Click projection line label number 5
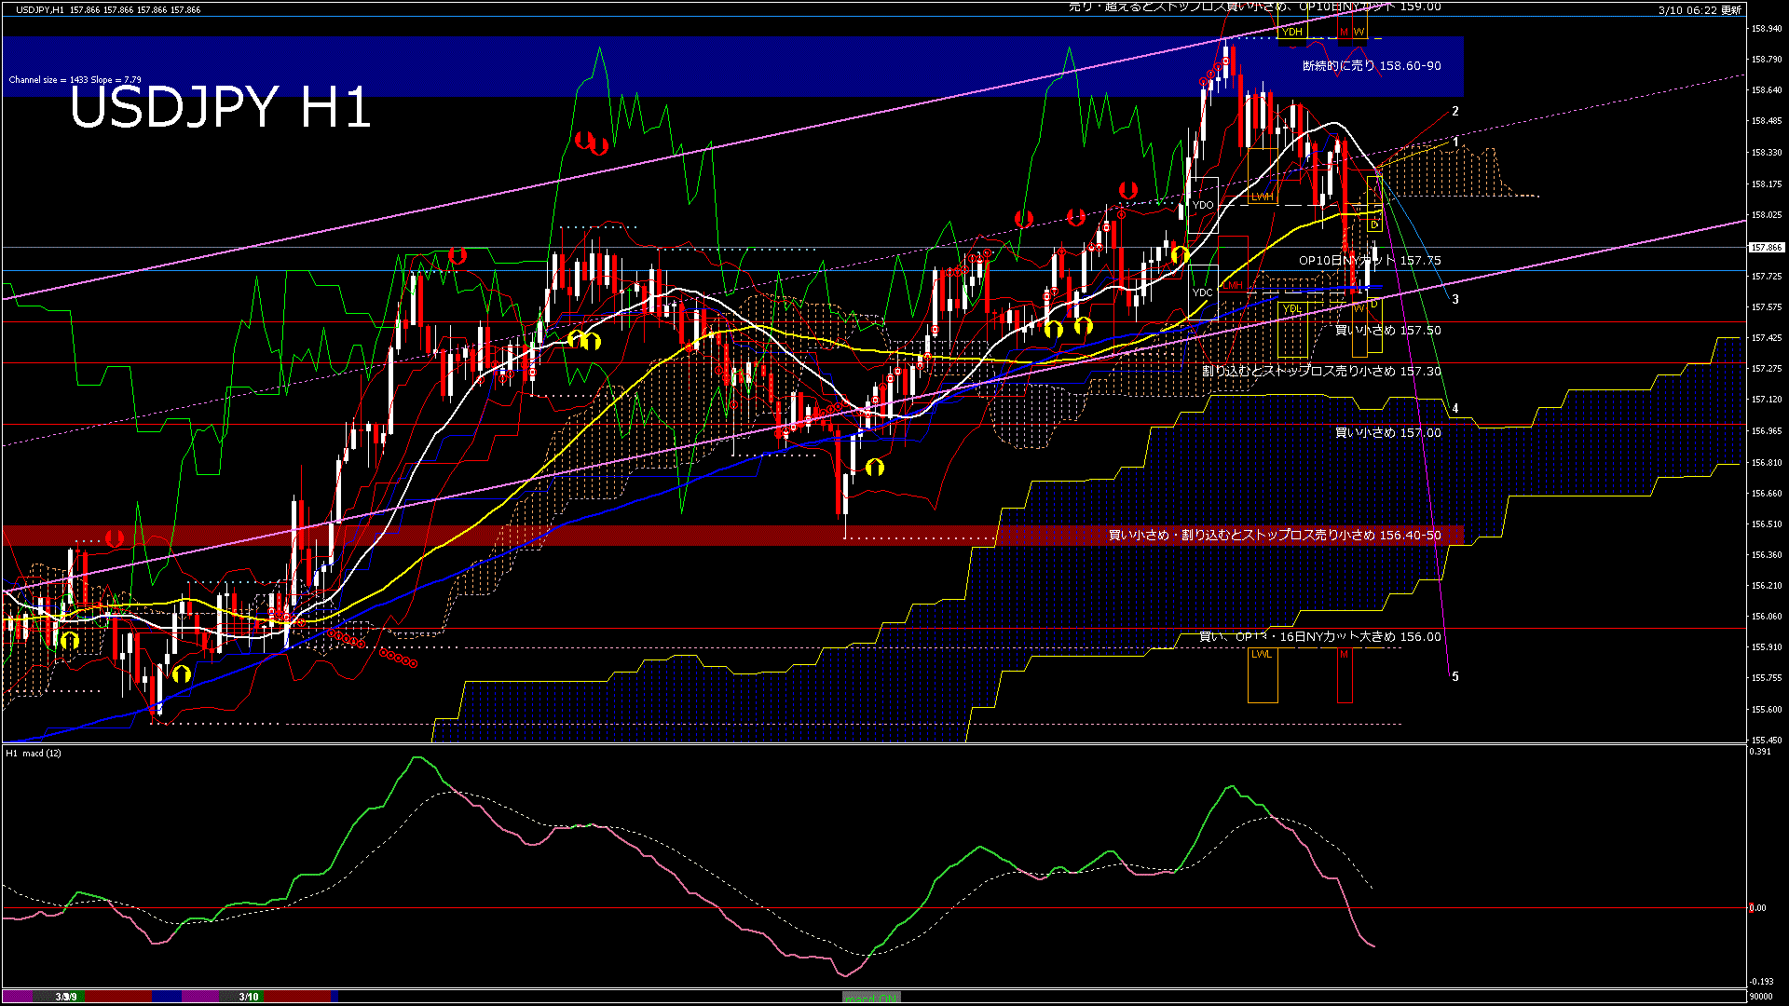 click(x=1455, y=677)
